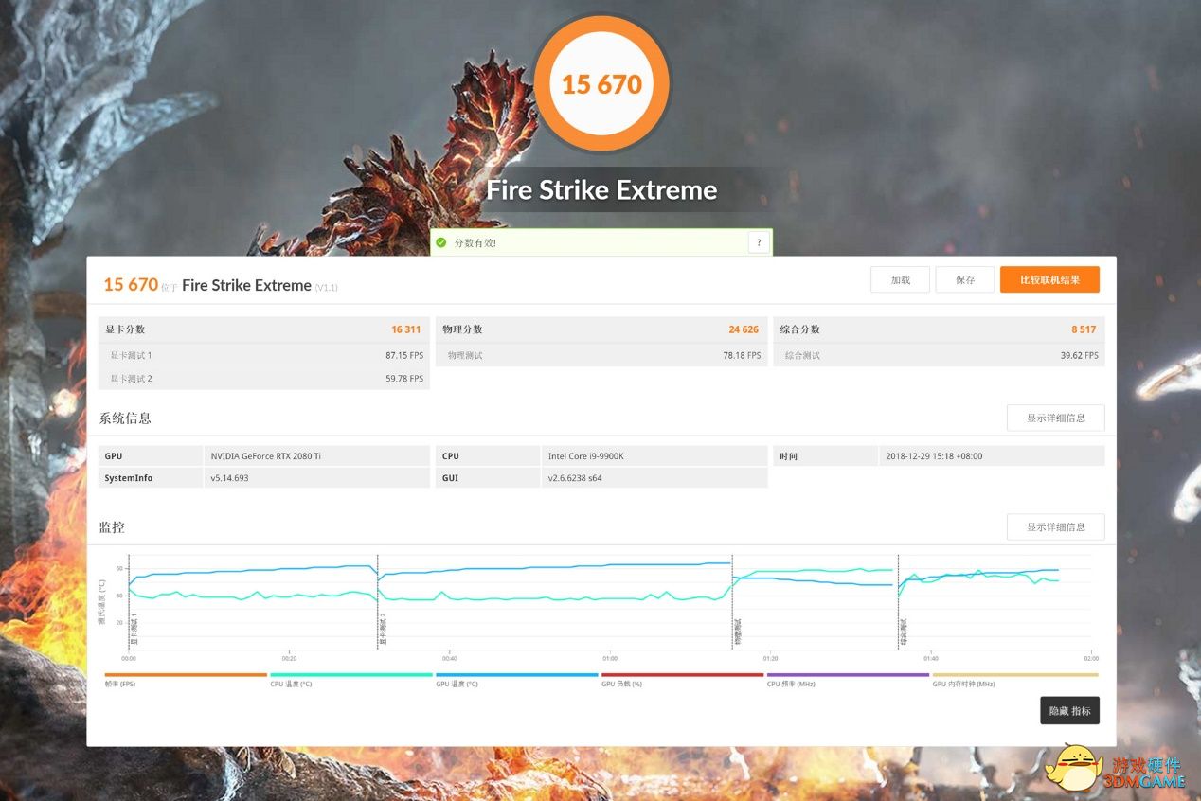Click the Fire Strike Extreme panel heading
This screenshot has height=801, width=1201.
click(x=246, y=285)
